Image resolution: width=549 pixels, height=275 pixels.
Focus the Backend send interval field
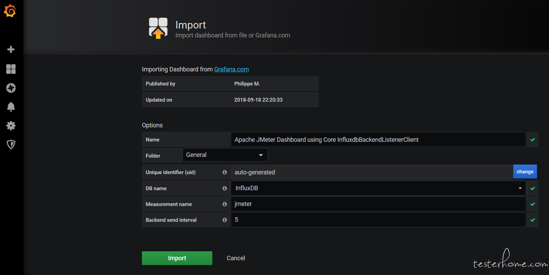pyautogui.click(x=378, y=220)
